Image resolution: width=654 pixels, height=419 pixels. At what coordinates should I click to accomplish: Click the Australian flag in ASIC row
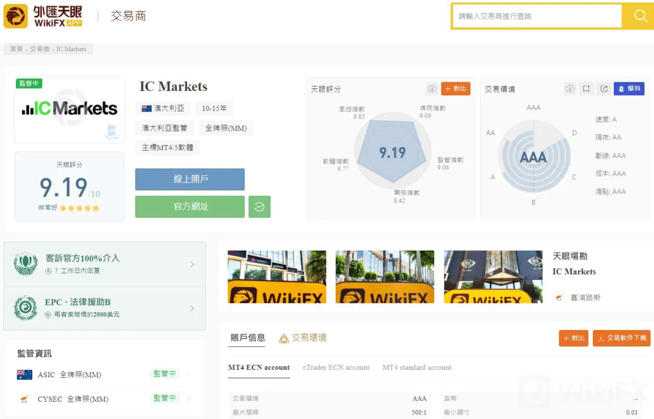point(24,375)
